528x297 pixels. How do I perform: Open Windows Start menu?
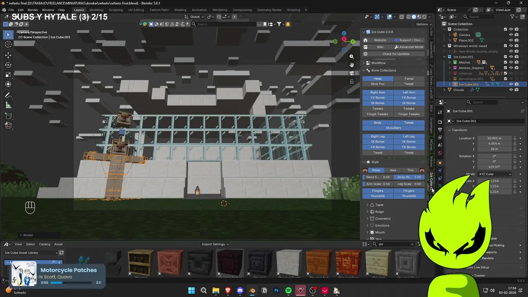click(191, 291)
